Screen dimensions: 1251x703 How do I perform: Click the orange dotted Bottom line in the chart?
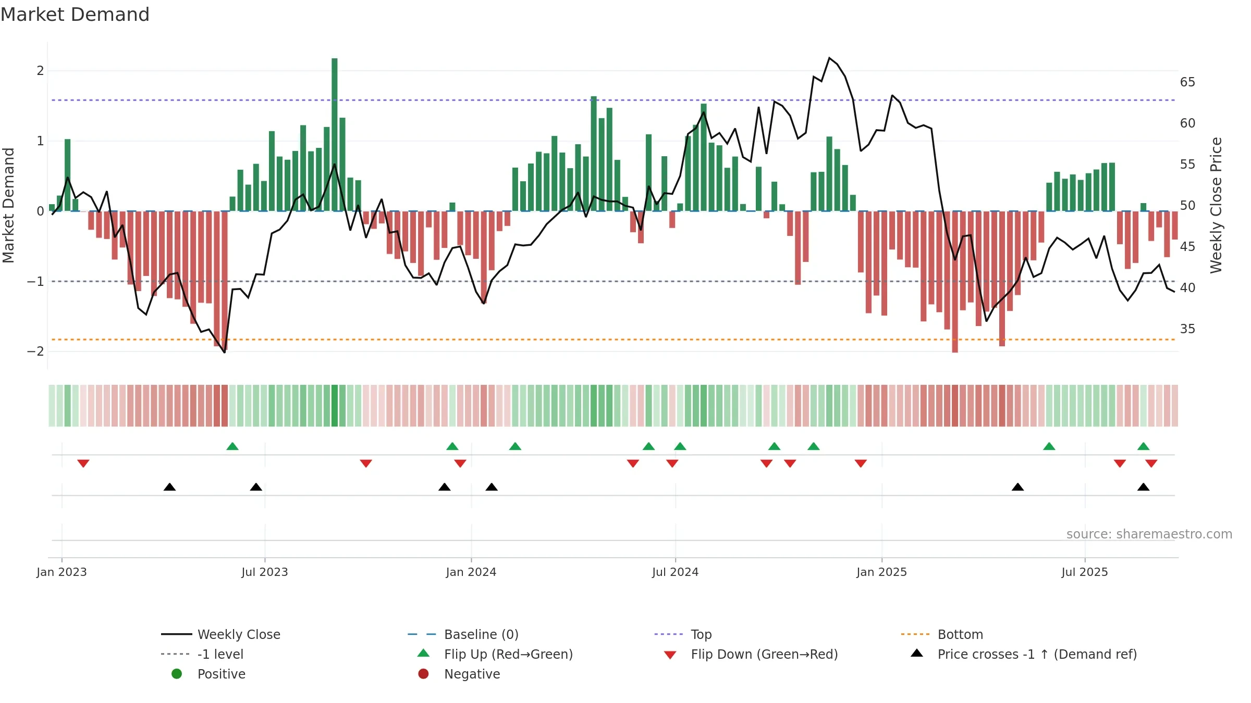pyautogui.click(x=613, y=340)
